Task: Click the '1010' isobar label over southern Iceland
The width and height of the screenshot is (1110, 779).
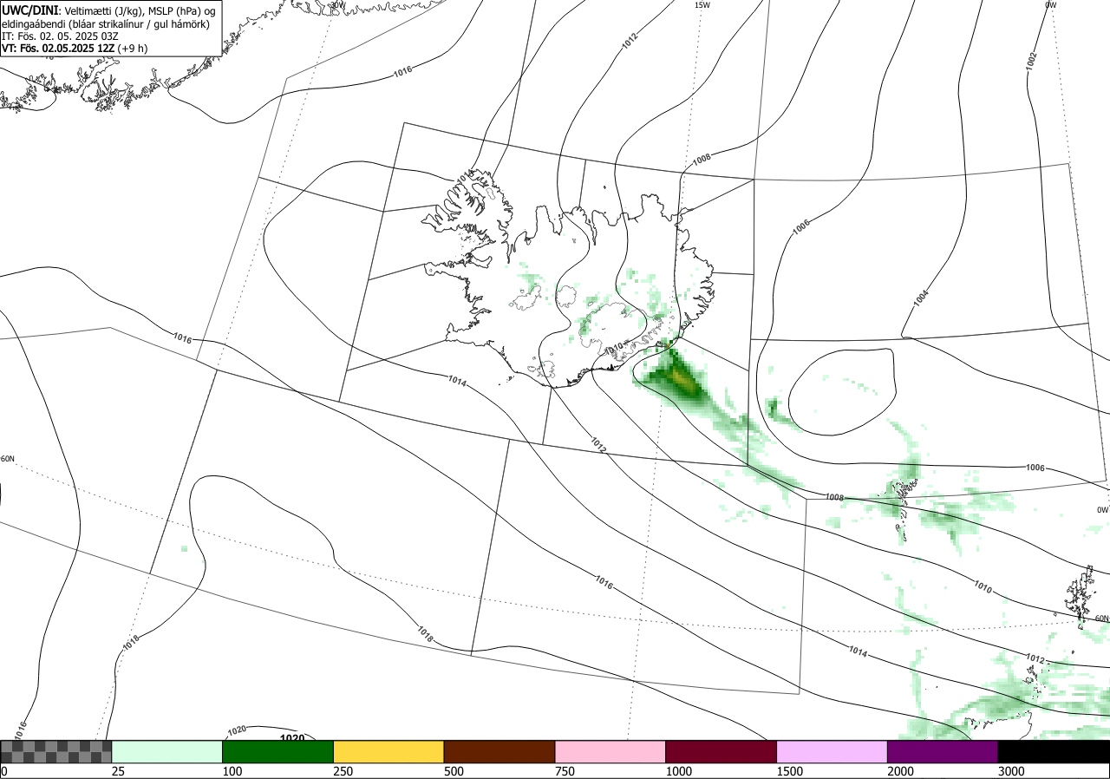Action: click(615, 349)
